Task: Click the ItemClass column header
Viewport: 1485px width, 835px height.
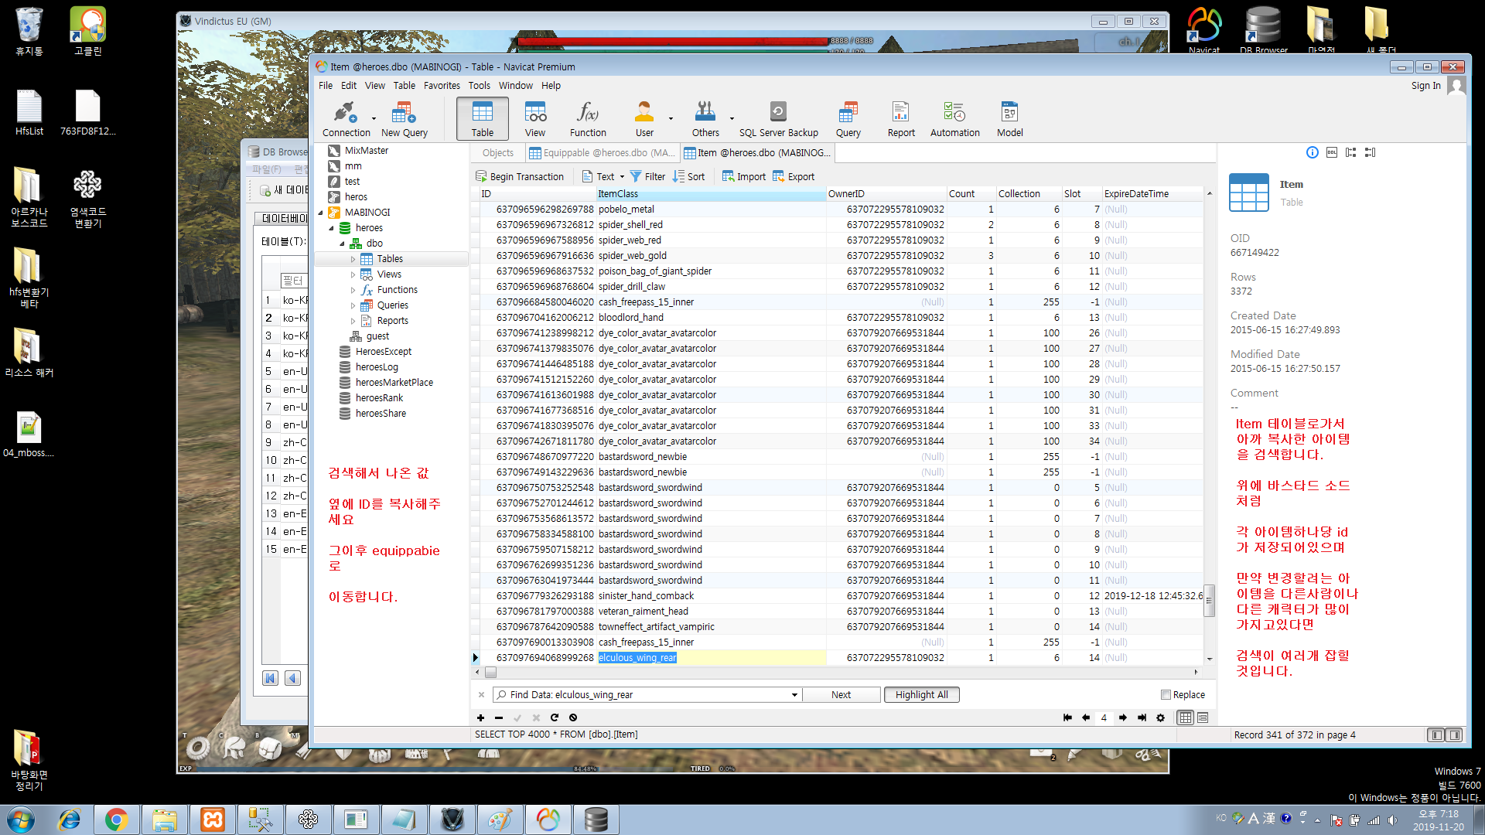Action: pyautogui.click(x=710, y=194)
